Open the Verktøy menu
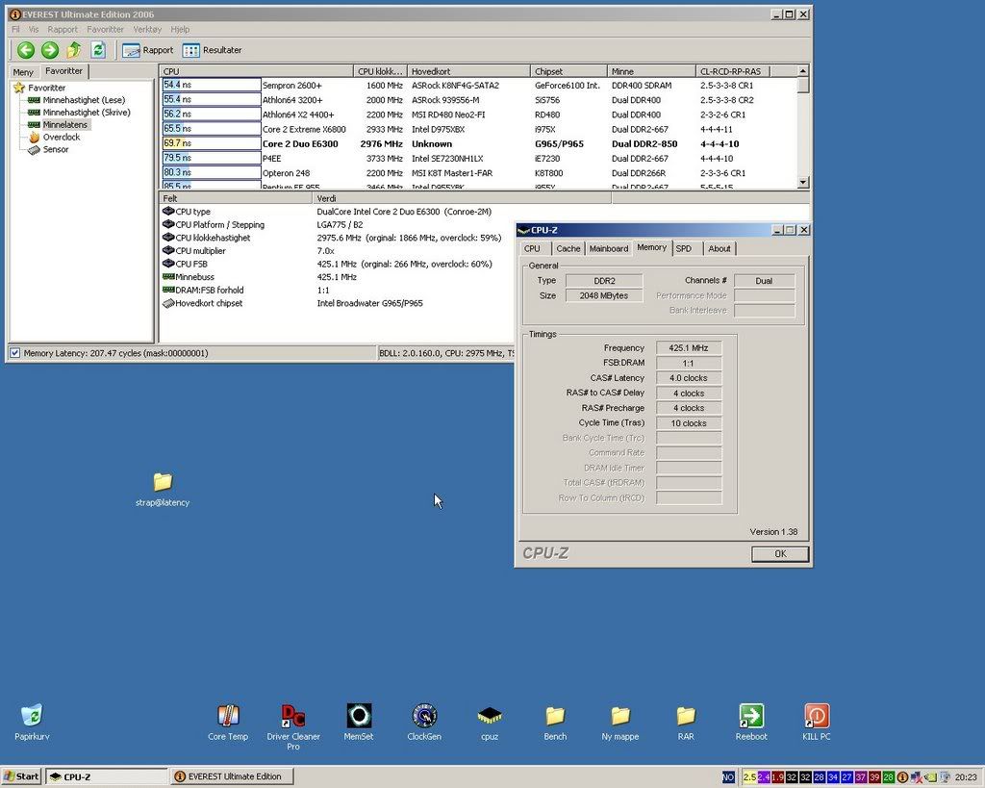This screenshot has height=788, width=985. coord(147,30)
